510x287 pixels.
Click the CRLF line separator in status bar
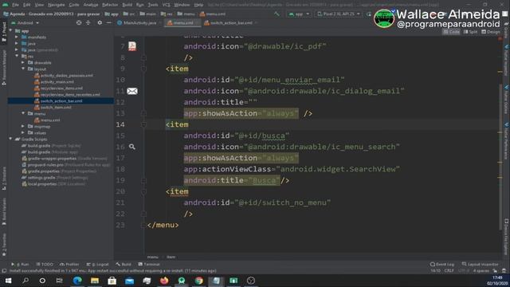449,271
